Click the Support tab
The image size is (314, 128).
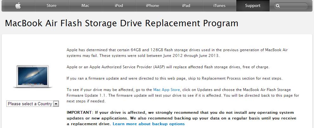click(253, 5)
